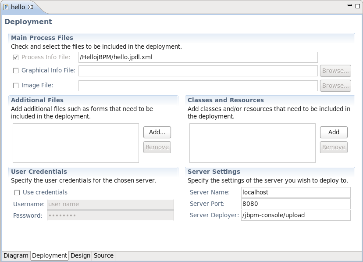Click the hello editor file icon

click(x=6, y=7)
